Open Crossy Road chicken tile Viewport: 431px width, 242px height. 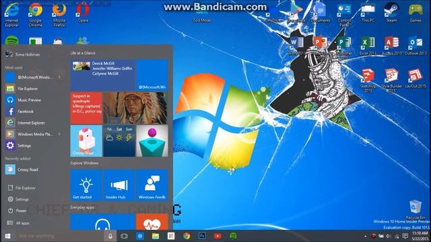coord(86,140)
